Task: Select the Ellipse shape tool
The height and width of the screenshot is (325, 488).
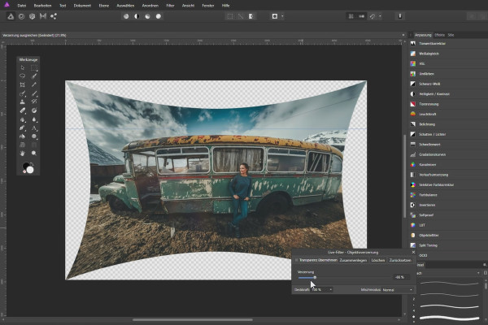Action: 34,136
